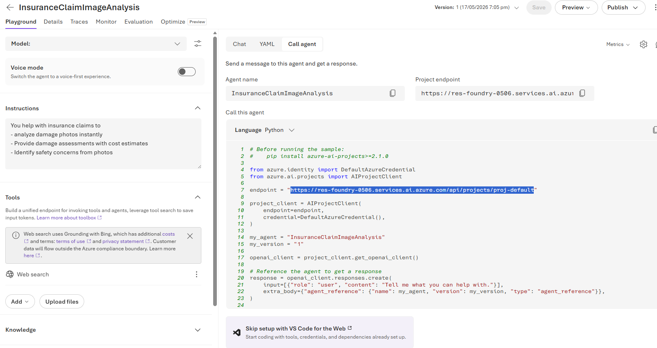657x348 pixels.
Task: Open the more options menu at top right
Action: (655, 7)
